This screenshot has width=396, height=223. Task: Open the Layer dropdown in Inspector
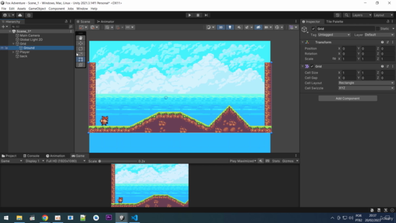click(379, 35)
